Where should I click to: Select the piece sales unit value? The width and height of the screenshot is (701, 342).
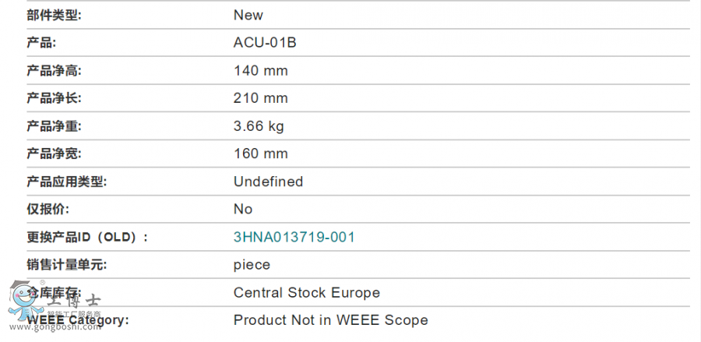pyautogui.click(x=252, y=265)
